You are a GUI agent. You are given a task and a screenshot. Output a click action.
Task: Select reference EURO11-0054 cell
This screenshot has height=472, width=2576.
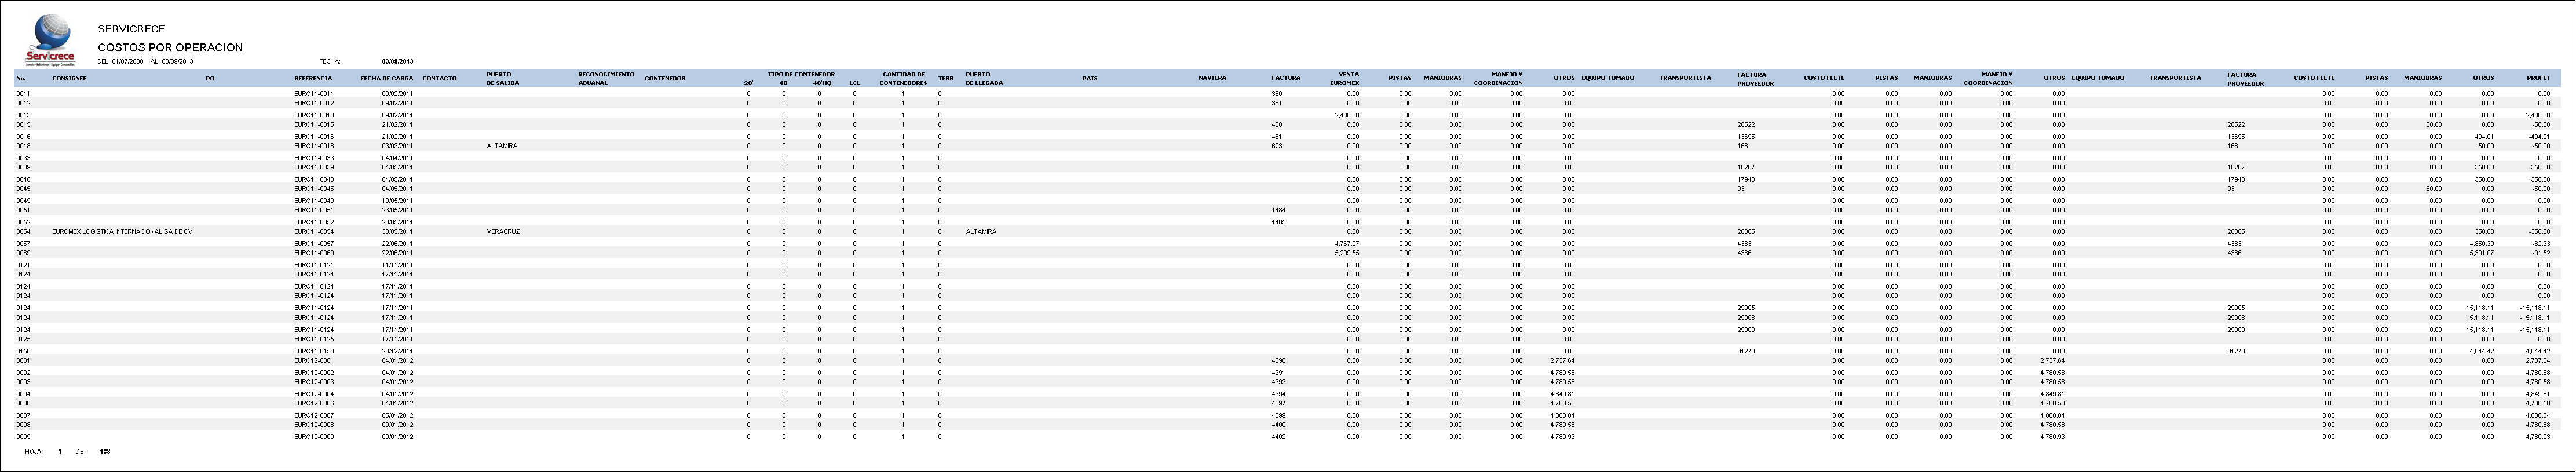[313, 231]
